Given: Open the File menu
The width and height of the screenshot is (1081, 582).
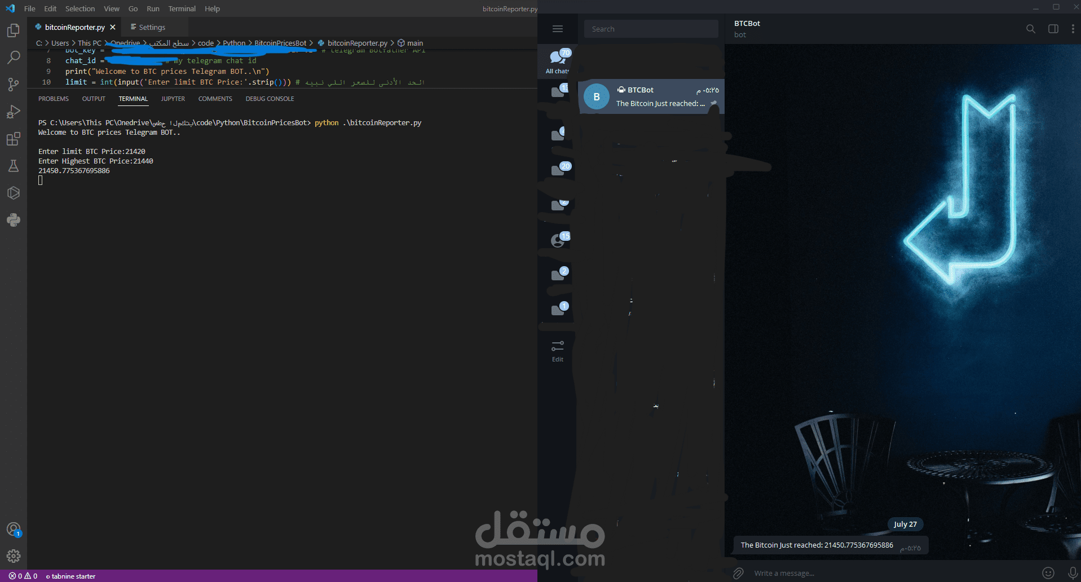Looking at the screenshot, I should click(x=30, y=8).
